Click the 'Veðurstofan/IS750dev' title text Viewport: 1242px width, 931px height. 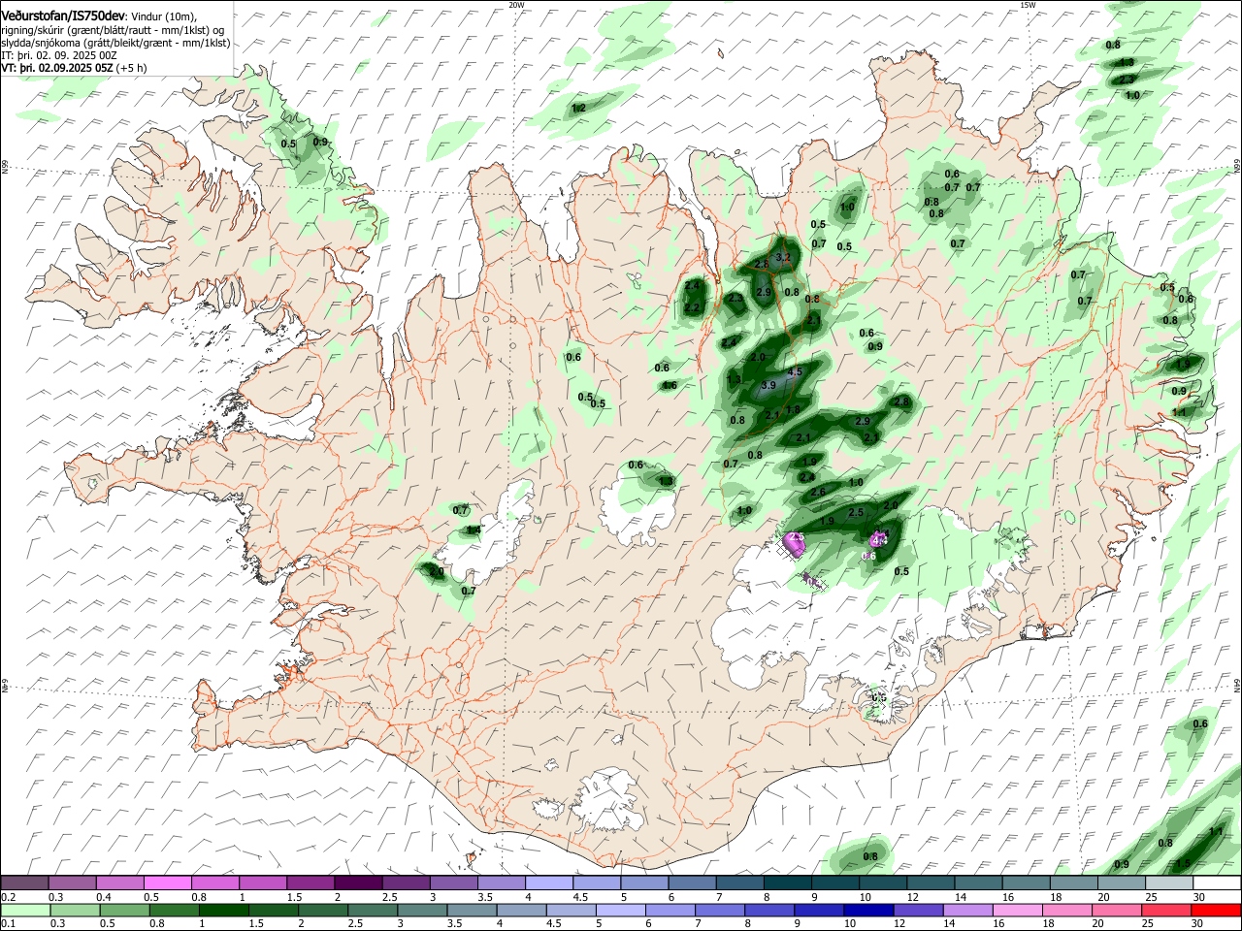click(63, 16)
